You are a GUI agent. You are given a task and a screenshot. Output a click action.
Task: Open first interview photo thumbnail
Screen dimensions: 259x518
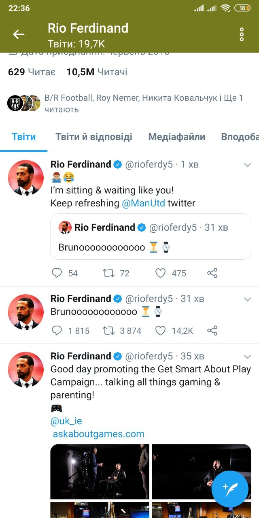(100, 471)
